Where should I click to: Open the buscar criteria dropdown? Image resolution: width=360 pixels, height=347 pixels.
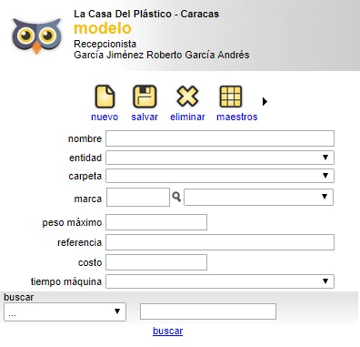point(65,311)
